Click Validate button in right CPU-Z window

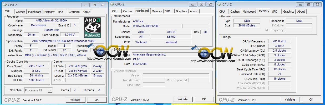pos(290,100)
